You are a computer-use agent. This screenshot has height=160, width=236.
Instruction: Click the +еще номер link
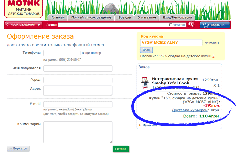coord(91,53)
